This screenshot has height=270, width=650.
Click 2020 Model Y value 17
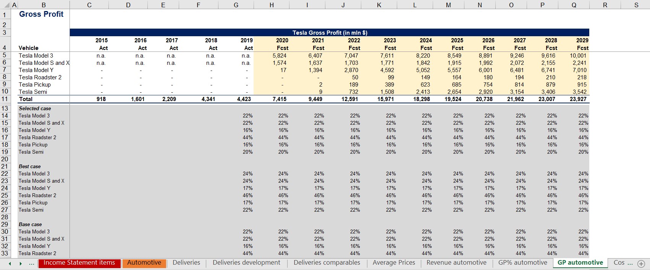pyautogui.click(x=283, y=70)
